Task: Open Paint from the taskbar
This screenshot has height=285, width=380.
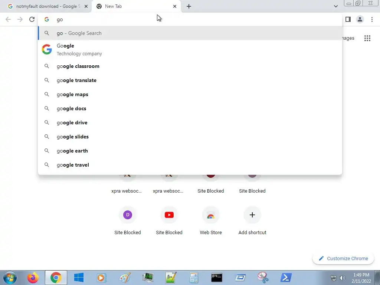Action: pos(125,278)
